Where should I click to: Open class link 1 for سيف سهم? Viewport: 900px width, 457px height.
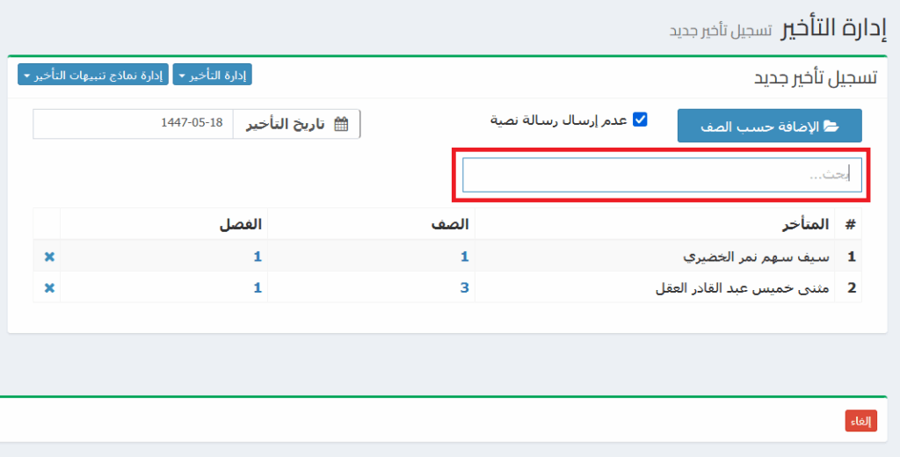[465, 257]
